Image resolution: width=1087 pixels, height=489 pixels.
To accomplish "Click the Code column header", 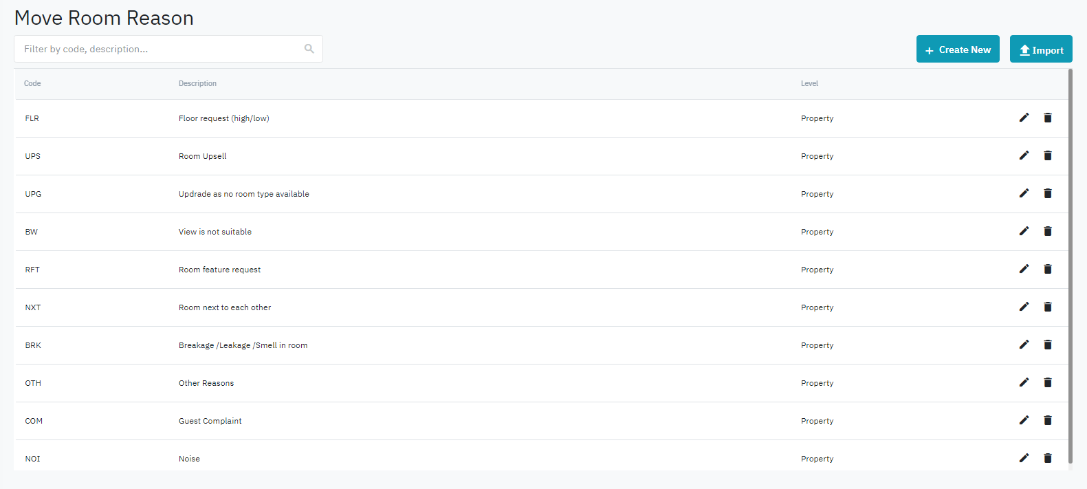I will [32, 84].
